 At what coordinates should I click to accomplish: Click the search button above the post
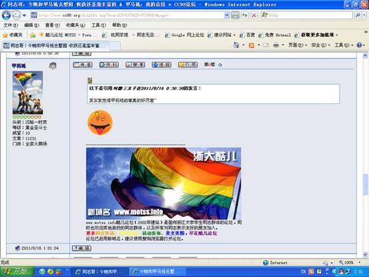pyautogui.click(x=135, y=65)
